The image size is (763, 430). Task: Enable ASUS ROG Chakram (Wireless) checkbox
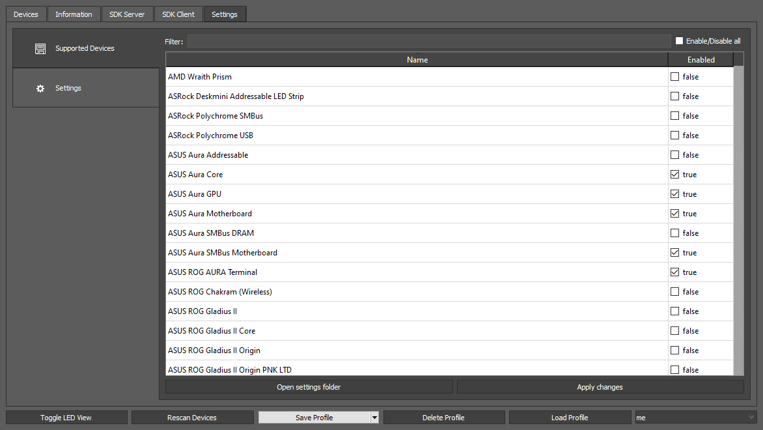(x=674, y=291)
